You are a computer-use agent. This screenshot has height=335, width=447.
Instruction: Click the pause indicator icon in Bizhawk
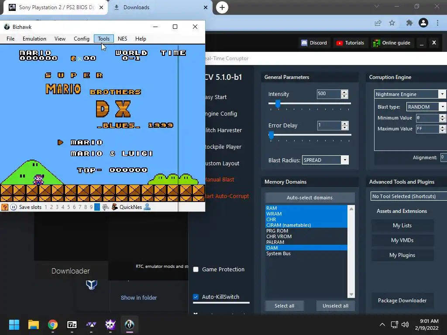14,207
